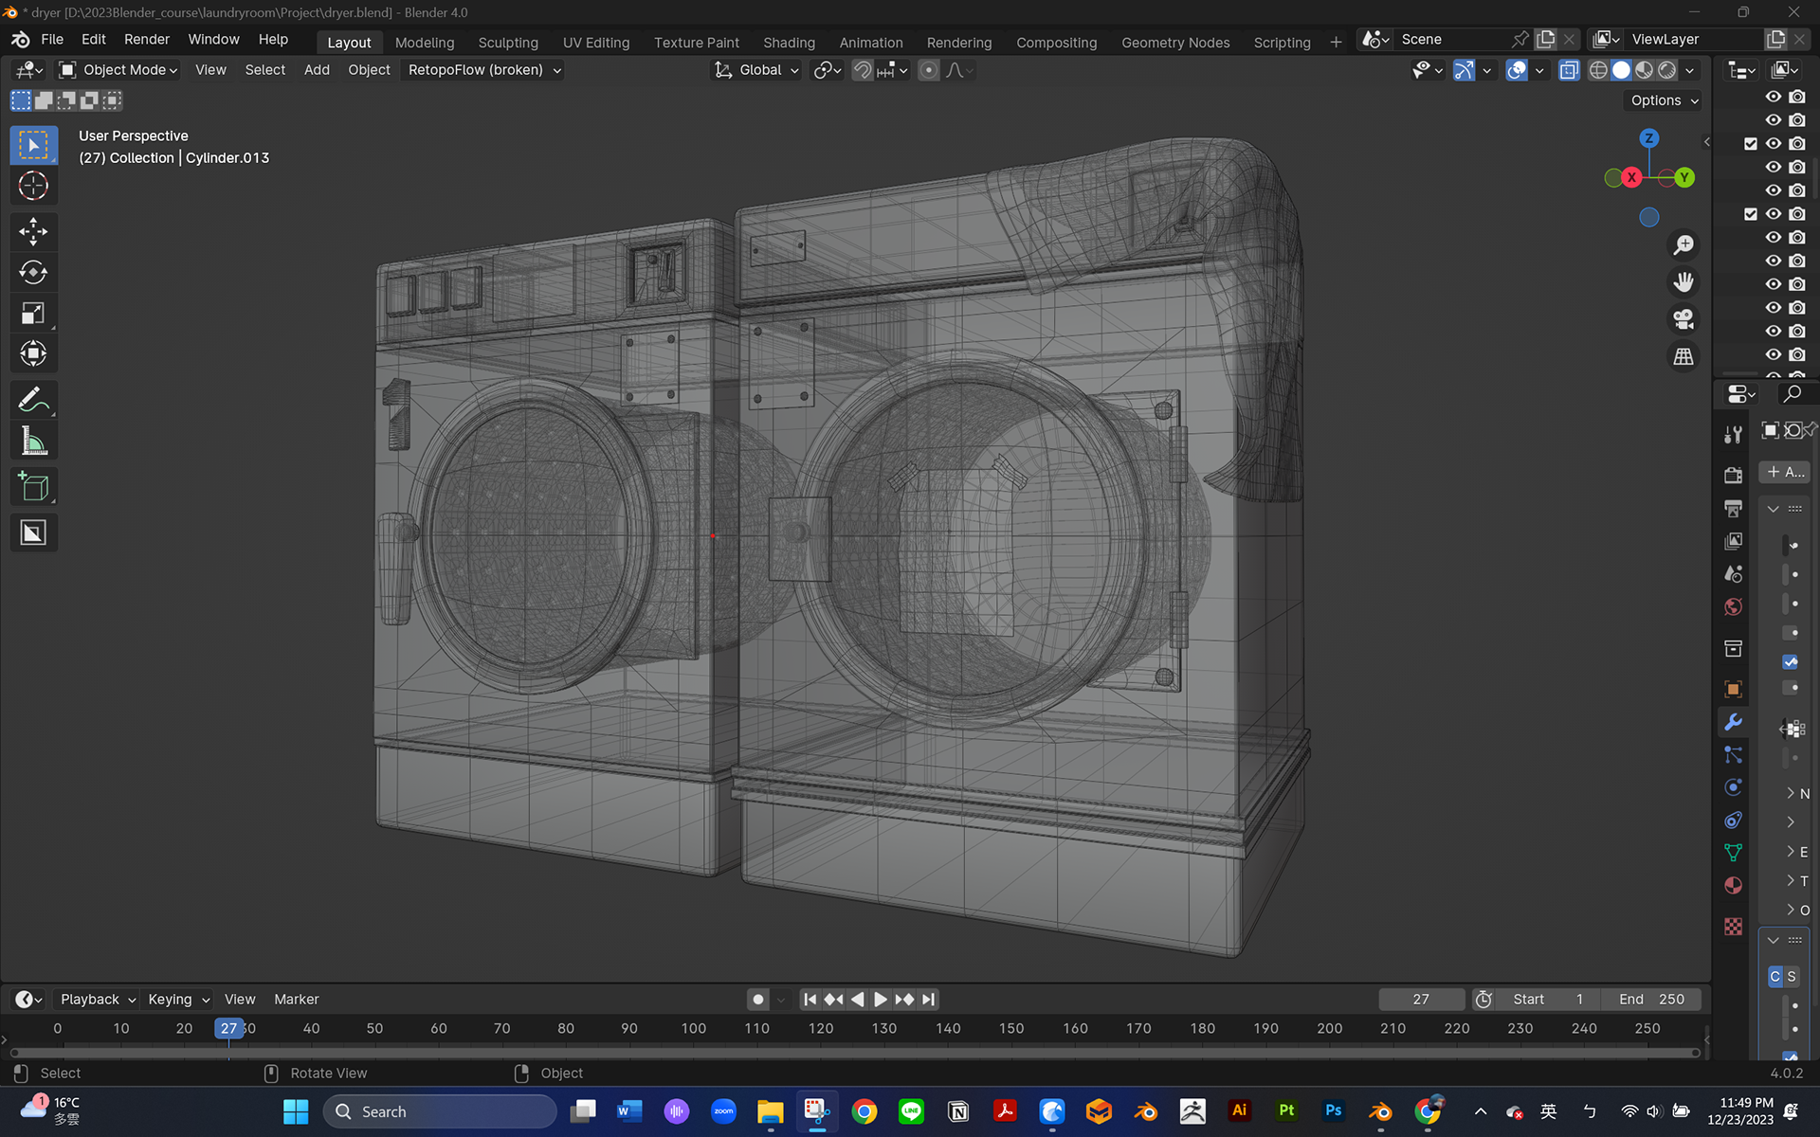Select the Move tool in toolbar
Screen dimensions: 1820x1137
click(x=33, y=231)
